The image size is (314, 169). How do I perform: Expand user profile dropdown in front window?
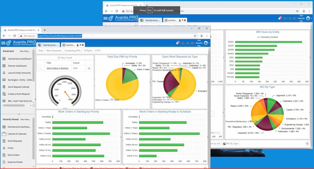point(206,43)
